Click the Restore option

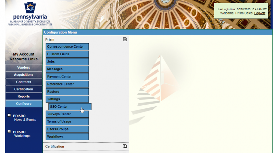(x=67, y=92)
